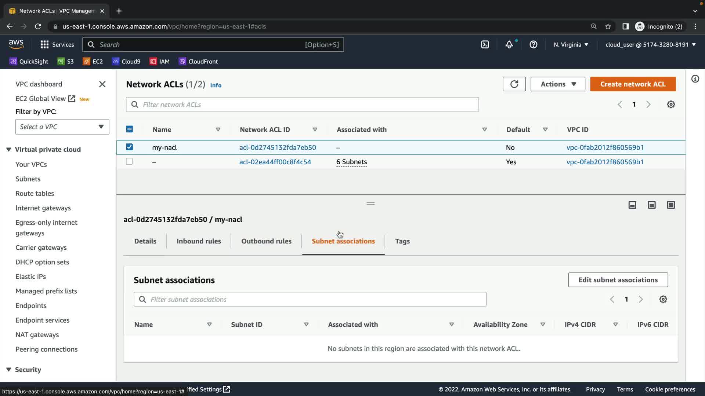Uncheck the my-nacl row checkbox
This screenshot has height=396, width=705.
click(x=129, y=147)
